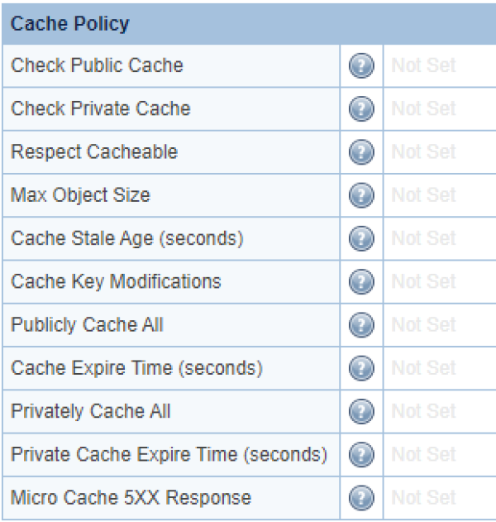
Task: Open help icon beside Check Private Cache
Action: coord(361,109)
